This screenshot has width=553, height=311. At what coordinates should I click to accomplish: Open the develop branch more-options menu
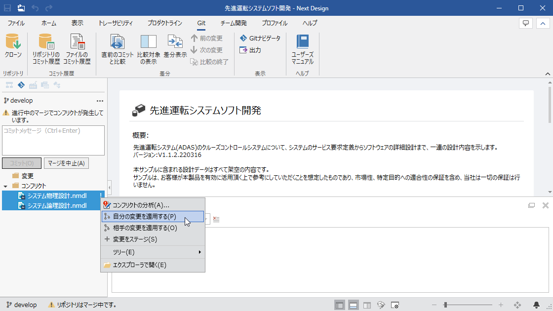click(x=100, y=101)
